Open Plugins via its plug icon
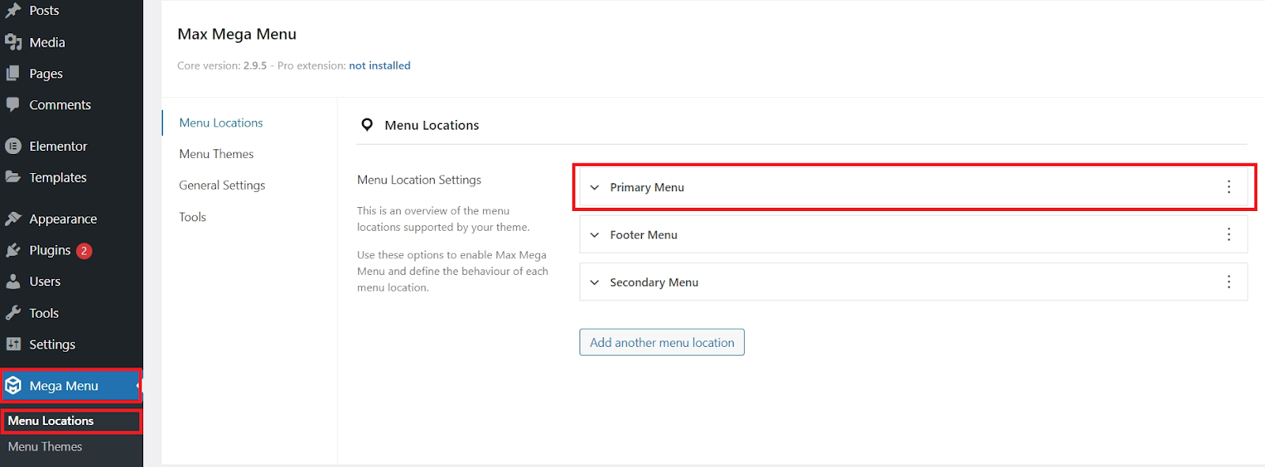The width and height of the screenshot is (1265, 467). coord(13,250)
